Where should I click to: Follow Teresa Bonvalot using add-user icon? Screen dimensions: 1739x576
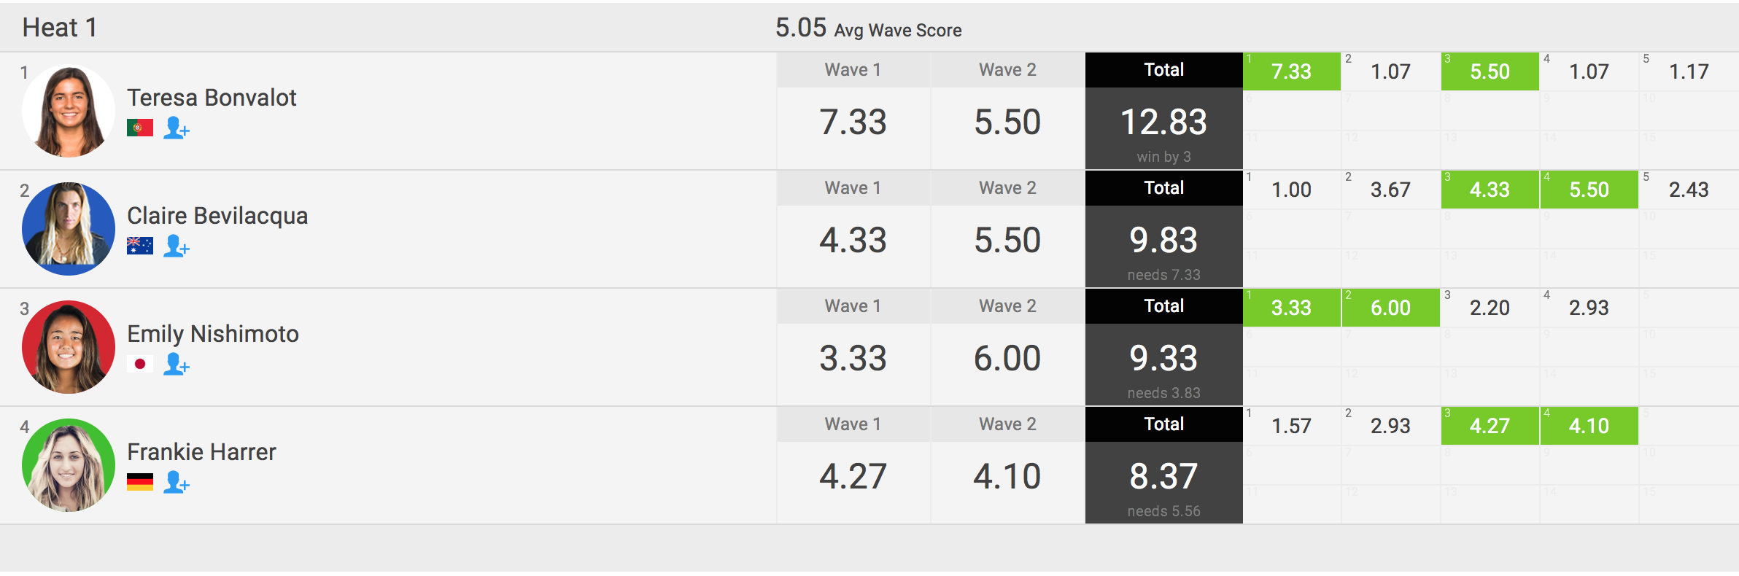click(176, 128)
